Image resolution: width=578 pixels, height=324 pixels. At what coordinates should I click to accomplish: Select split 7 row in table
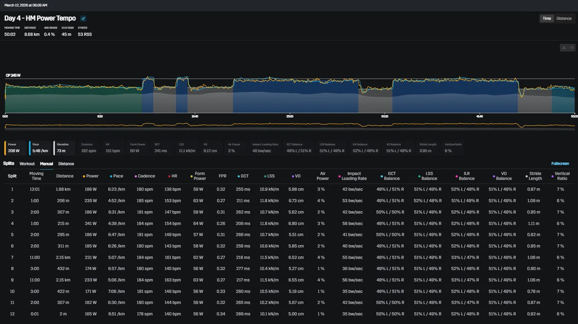click(289, 257)
